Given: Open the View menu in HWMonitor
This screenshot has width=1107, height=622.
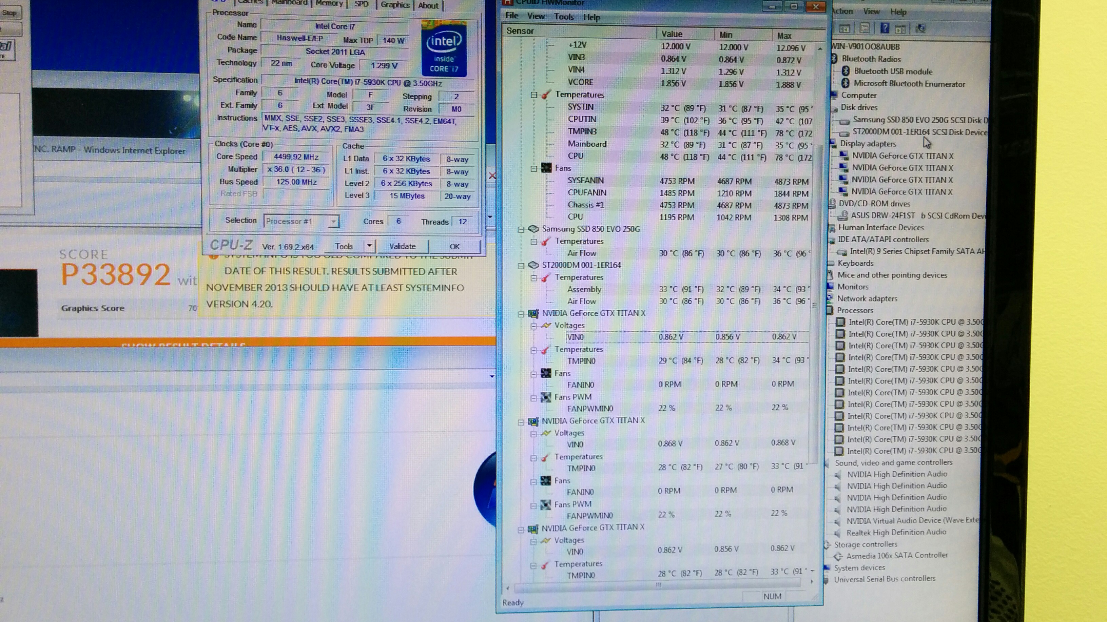Looking at the screenshot, I should (536, 16).
